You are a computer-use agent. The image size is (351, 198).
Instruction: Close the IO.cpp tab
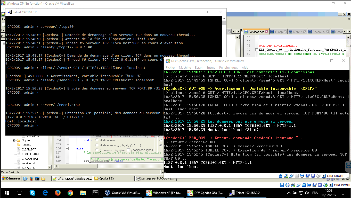(285, 32)
